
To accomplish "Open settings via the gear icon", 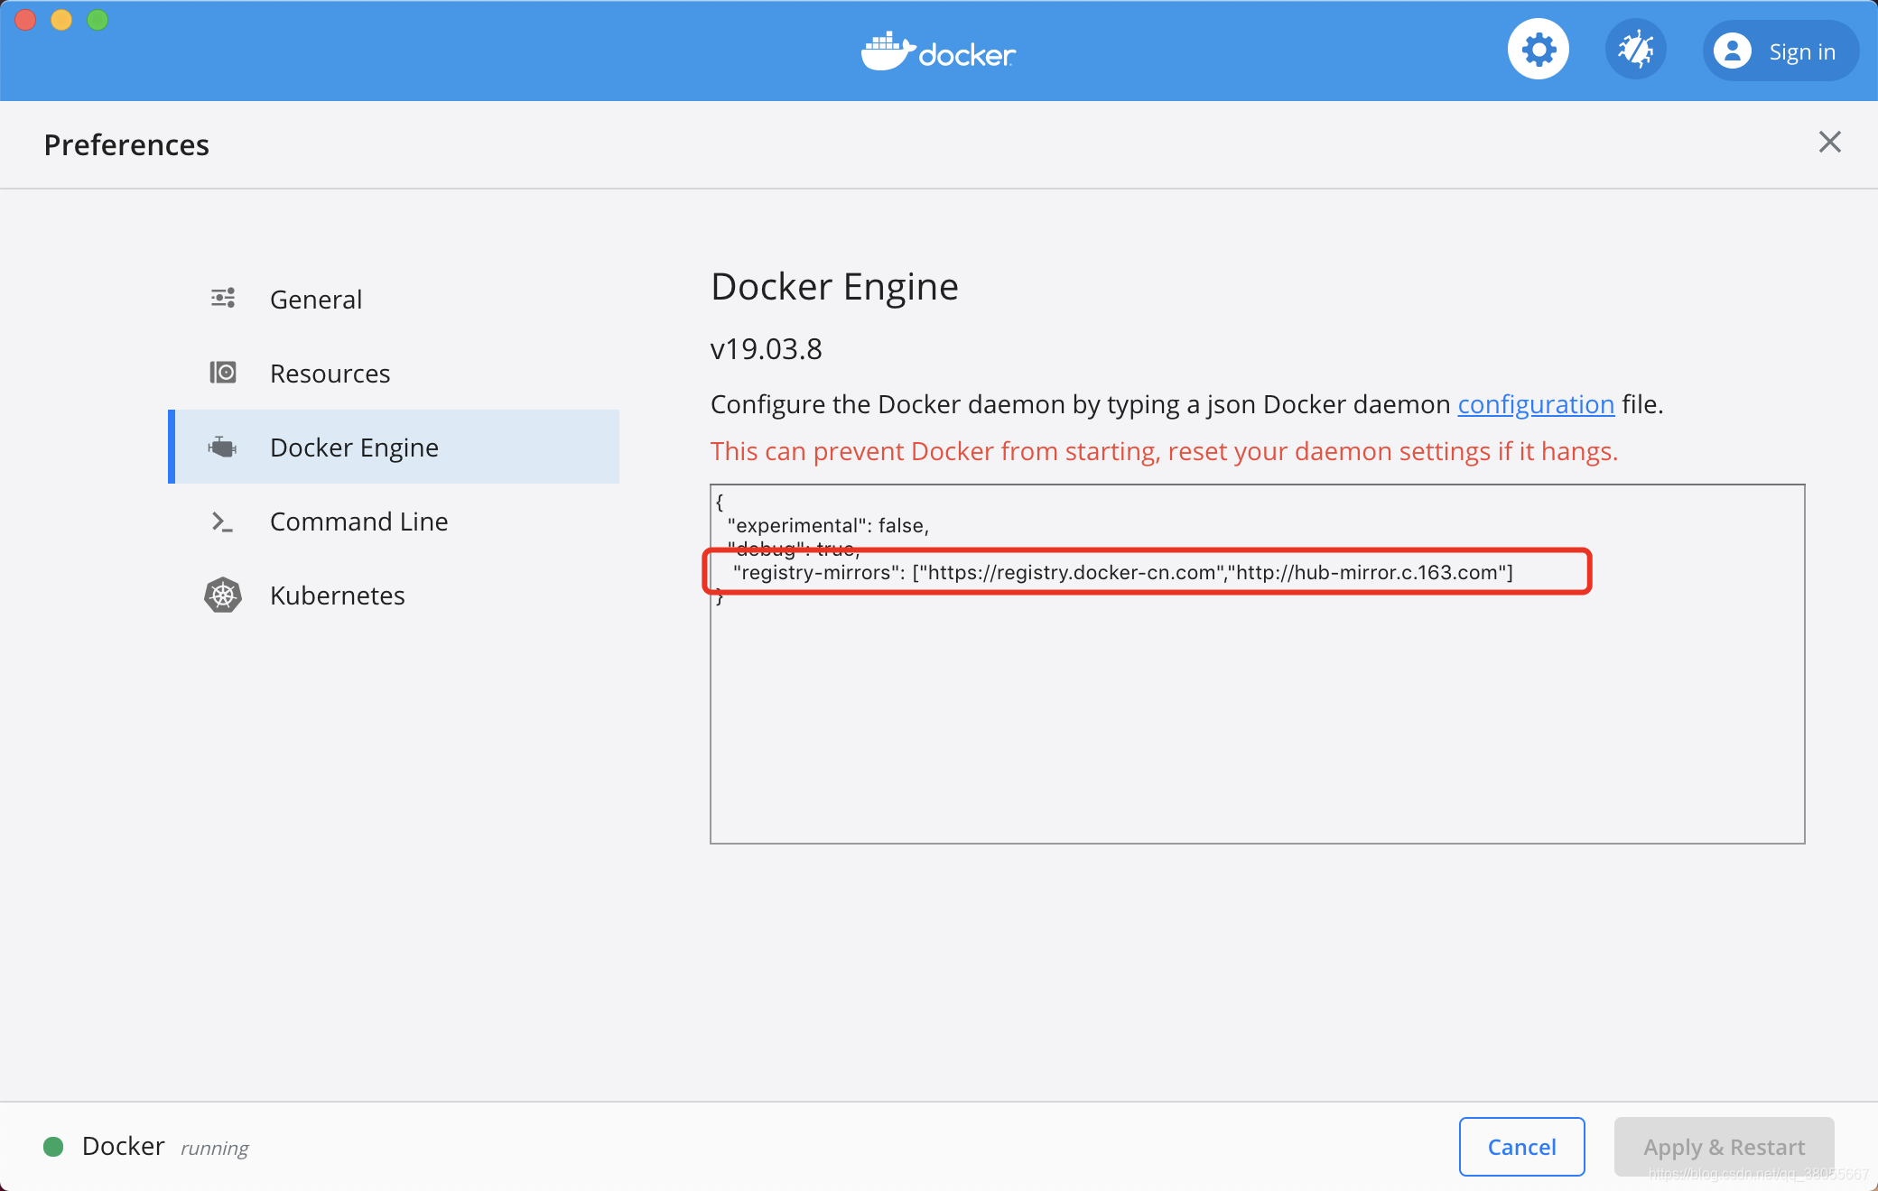I will 1538,50.
